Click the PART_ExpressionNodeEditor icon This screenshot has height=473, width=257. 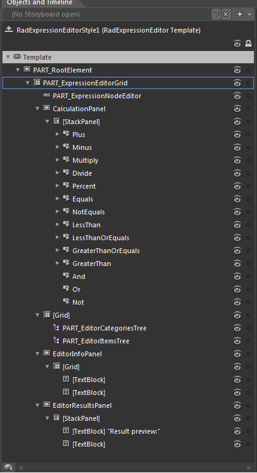[x=47, y=96]
